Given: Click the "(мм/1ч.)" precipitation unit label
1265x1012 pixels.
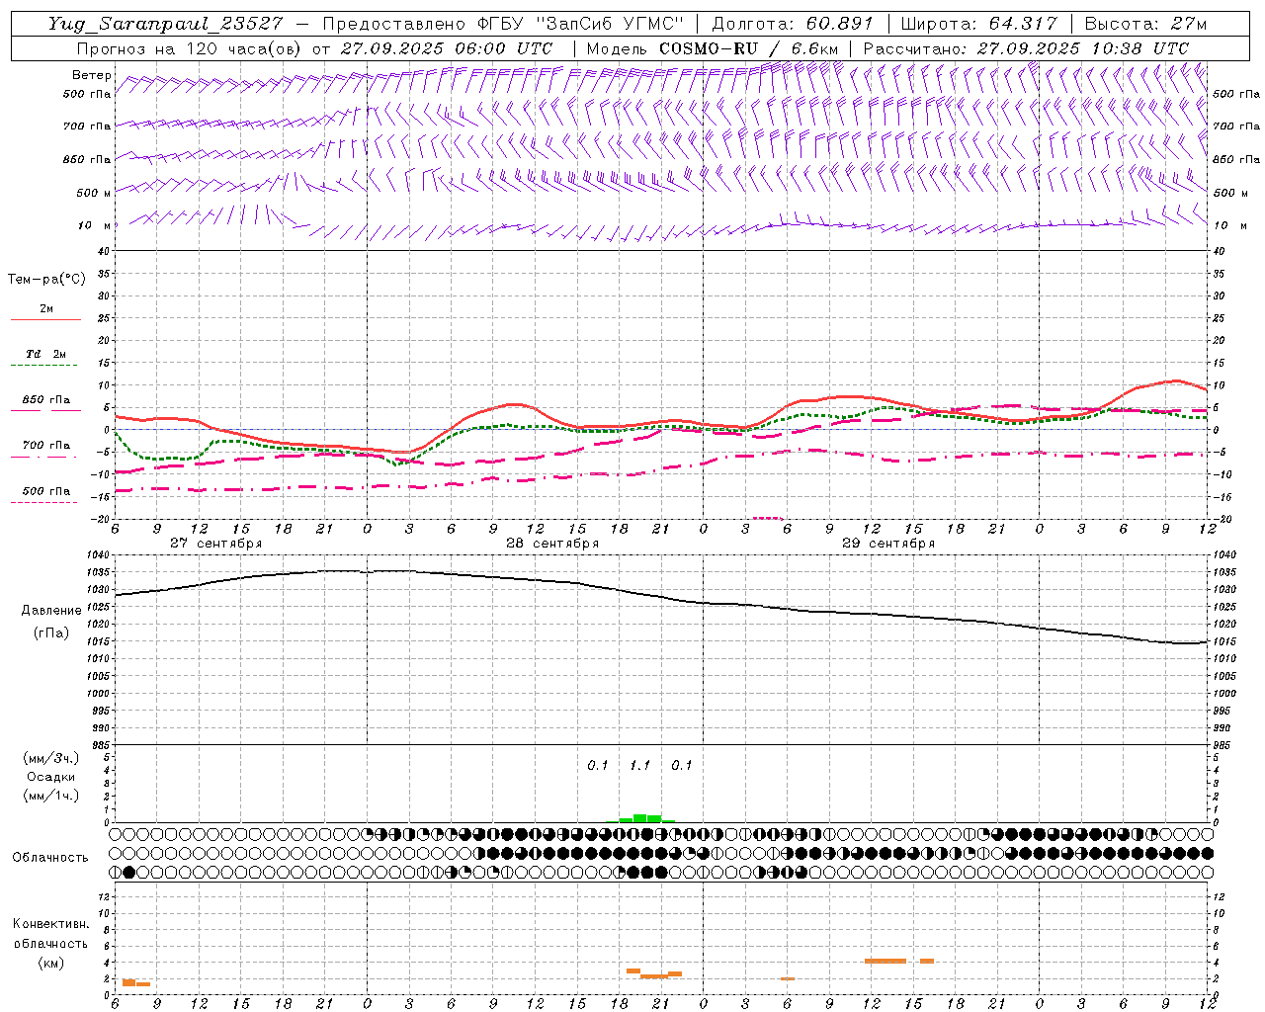Looking at the screenshot, I should (x=51, y=796).
